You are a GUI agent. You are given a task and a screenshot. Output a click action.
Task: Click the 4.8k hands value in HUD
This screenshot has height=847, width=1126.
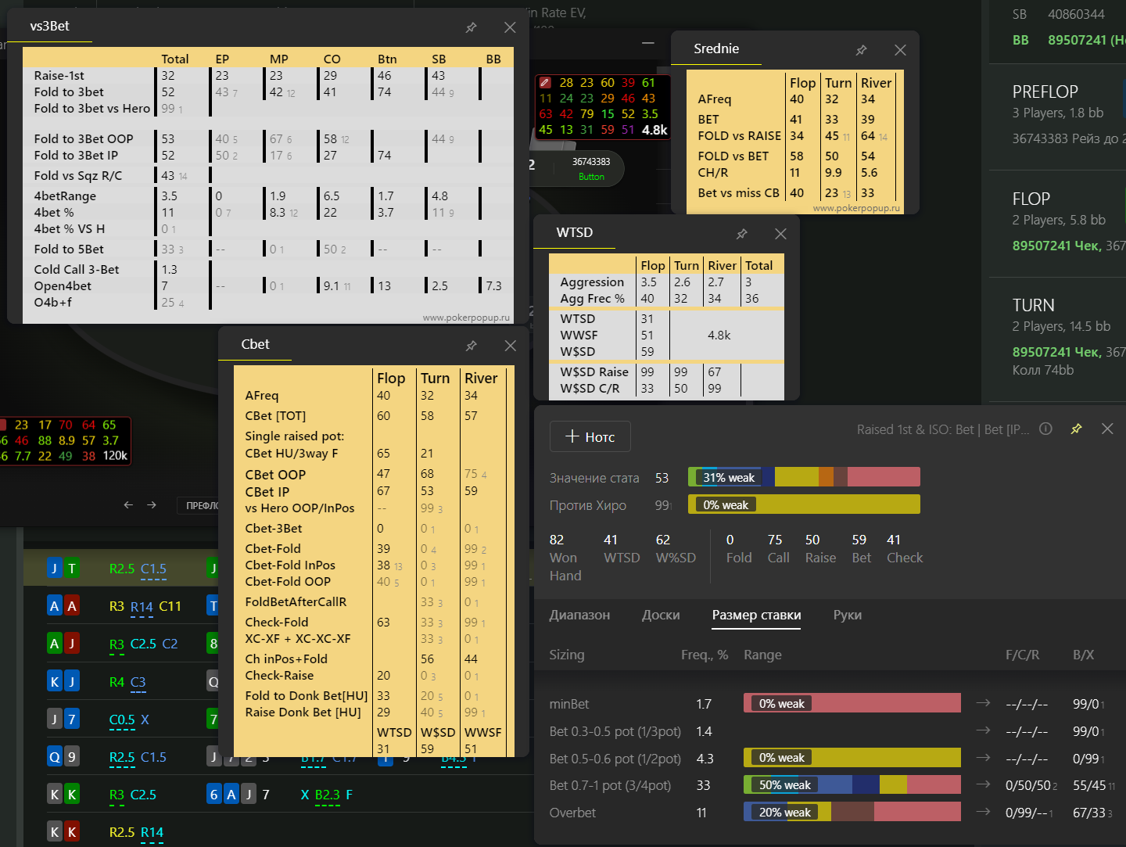point(654,130)
